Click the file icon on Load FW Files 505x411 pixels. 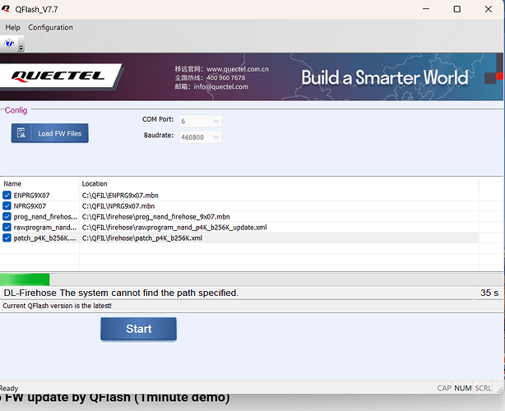pyautogui.click(x=22, y=133)
